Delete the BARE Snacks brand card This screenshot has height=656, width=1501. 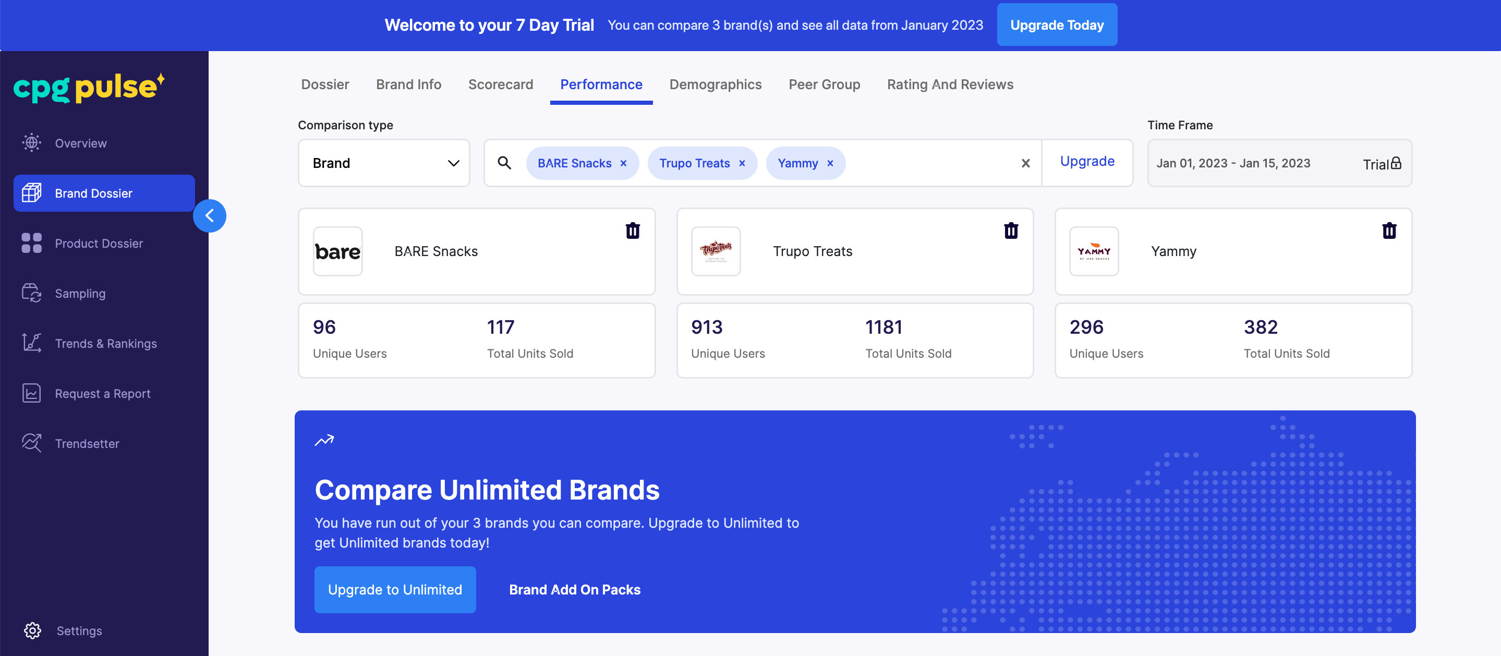[632, 230]
